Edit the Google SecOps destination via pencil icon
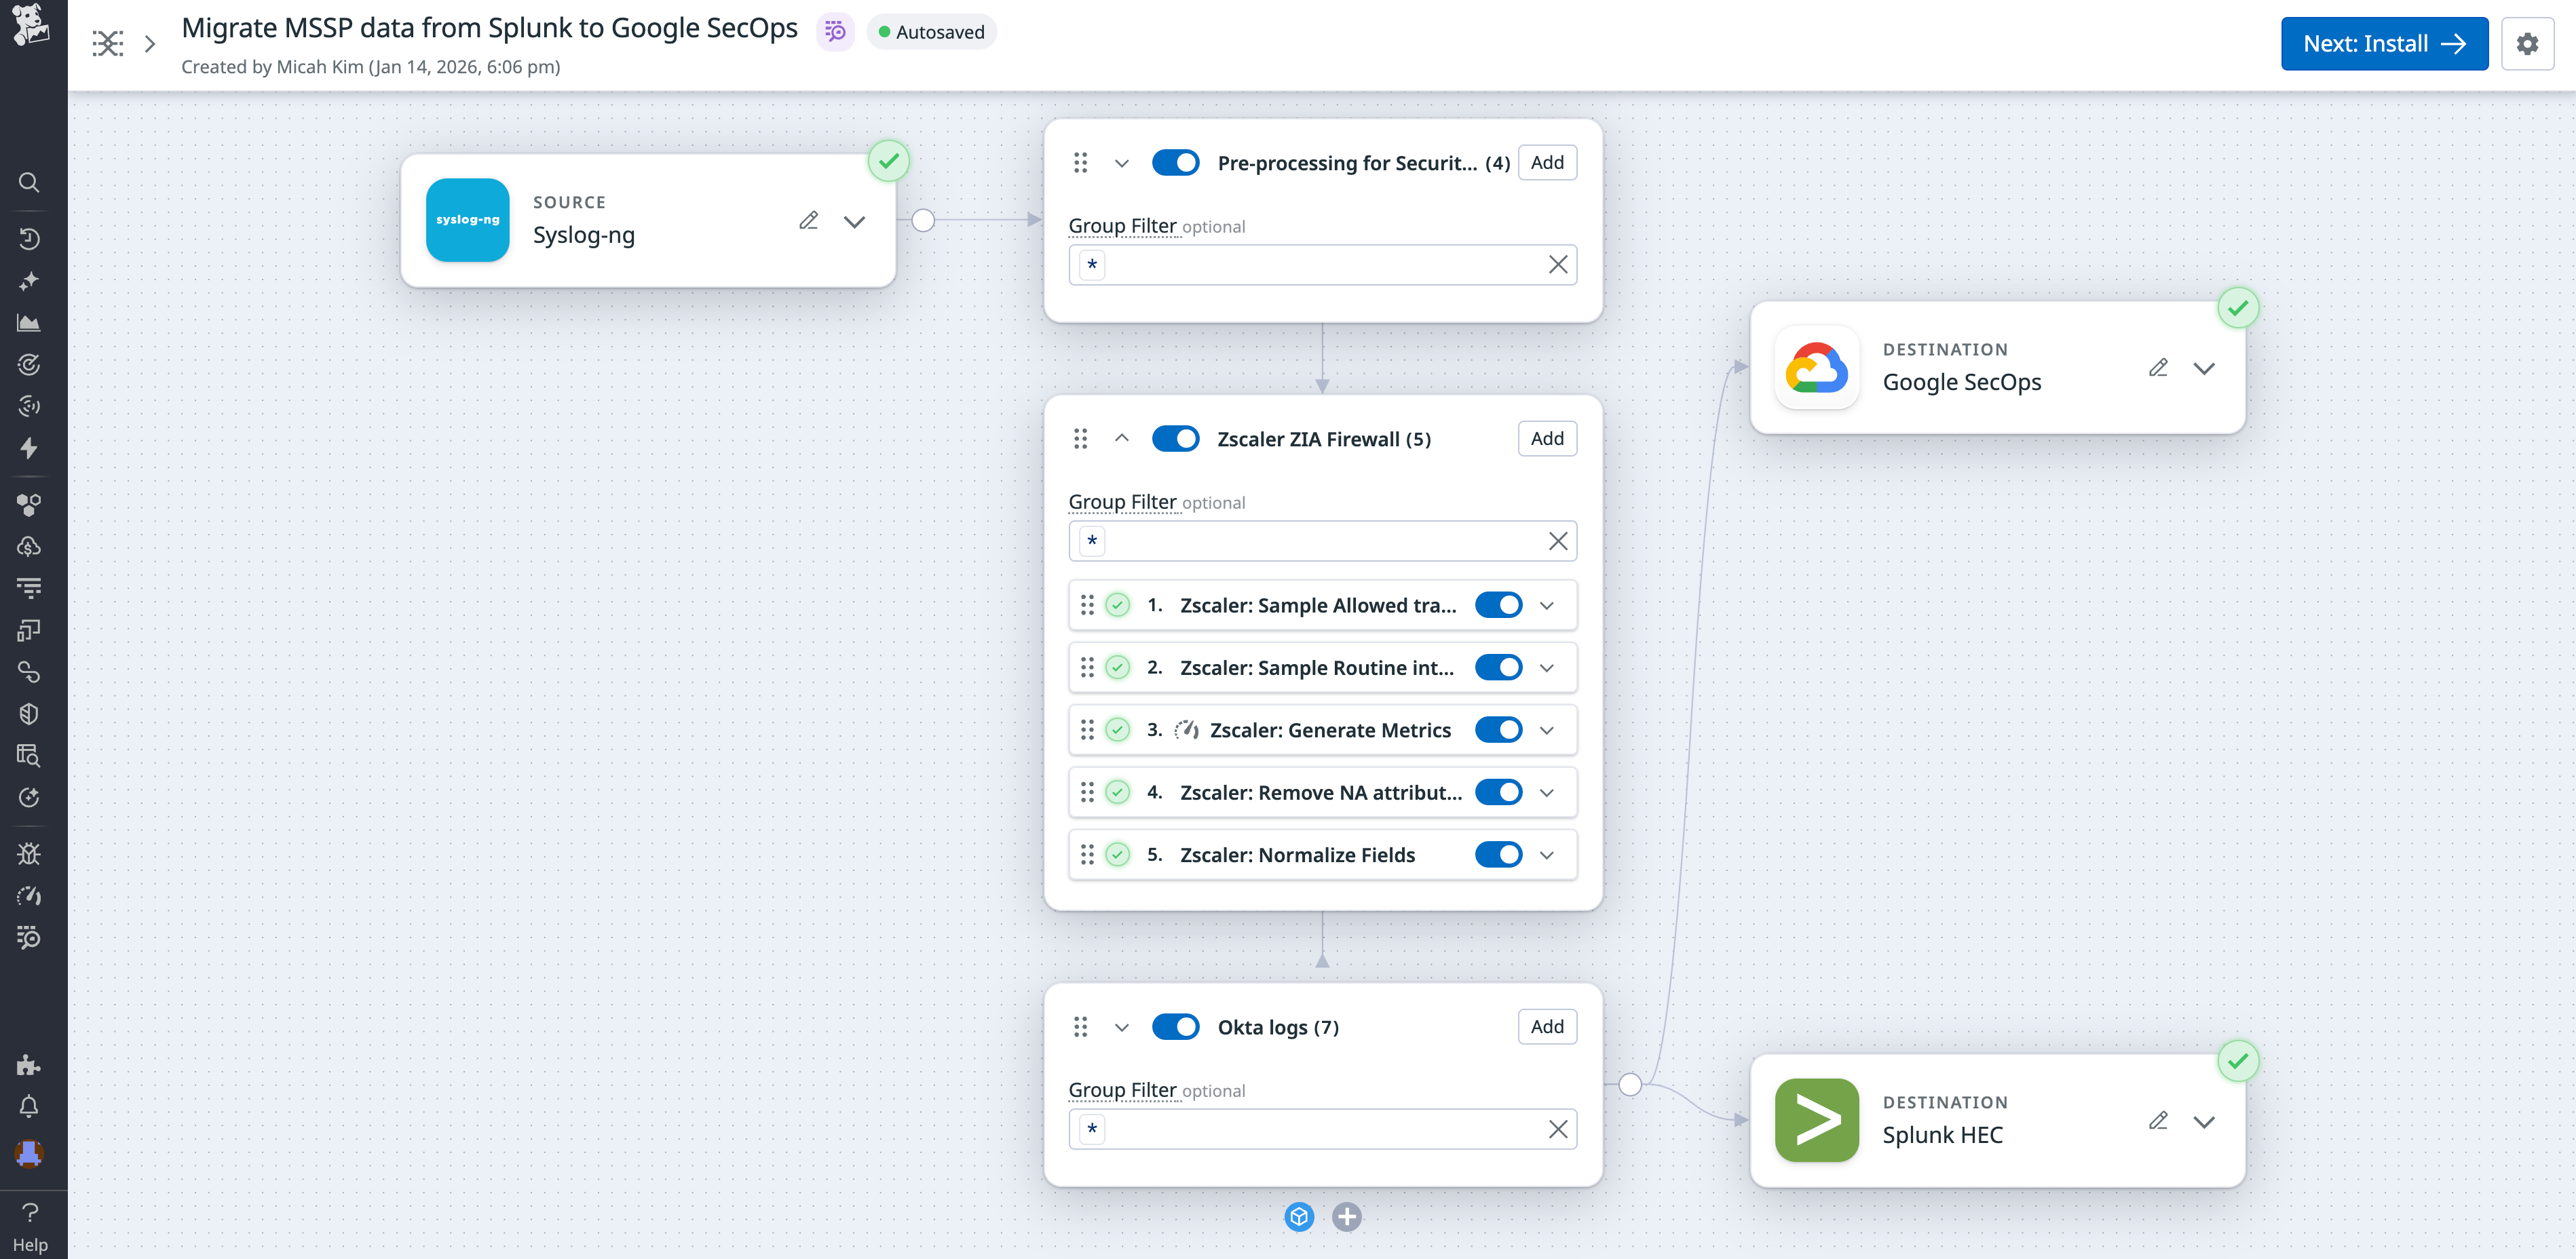Image resolution: width=2576 pixels, height=1259 pixels. click(2158, 367)
